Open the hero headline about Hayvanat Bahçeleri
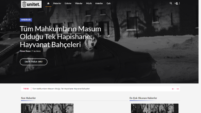The width and height of the screenshot is (201, 113). pyautogui.click(x=60, y=37)
